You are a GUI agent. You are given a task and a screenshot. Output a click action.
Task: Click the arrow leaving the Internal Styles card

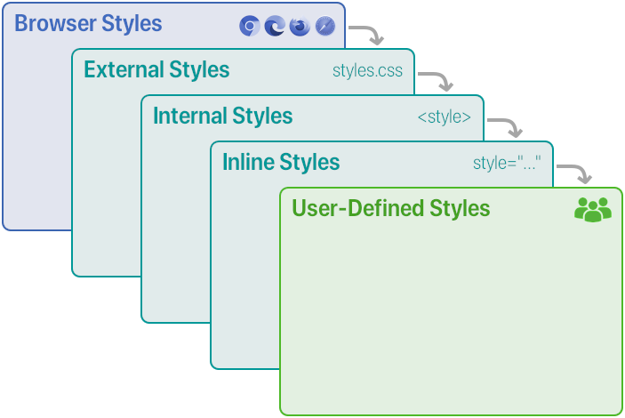pos(506,126)
